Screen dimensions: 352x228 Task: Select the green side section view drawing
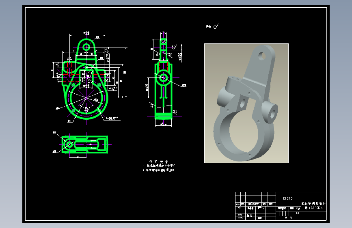pos(164,79)
